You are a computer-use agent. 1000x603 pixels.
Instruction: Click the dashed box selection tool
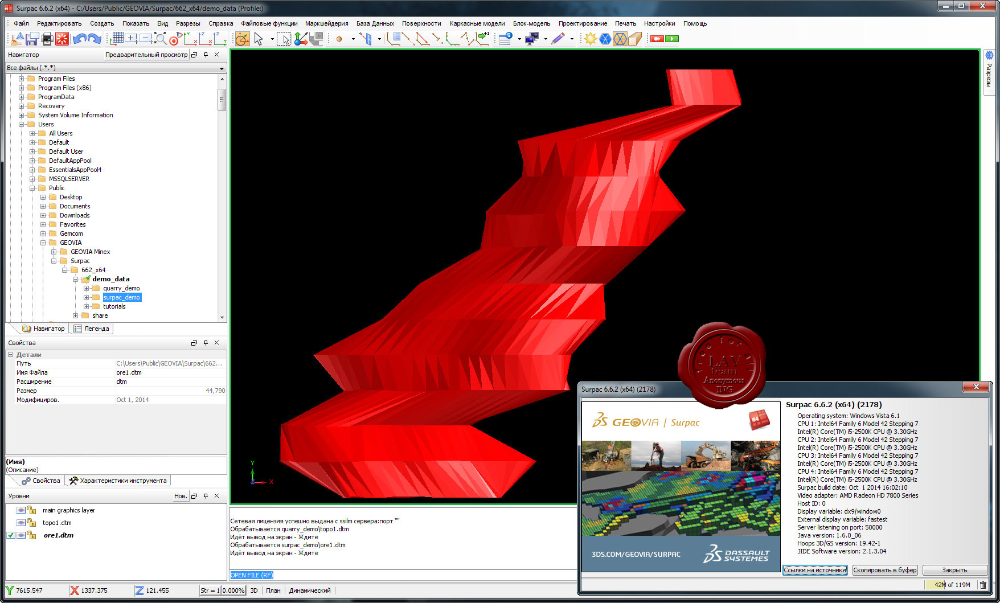coord(284,39)
